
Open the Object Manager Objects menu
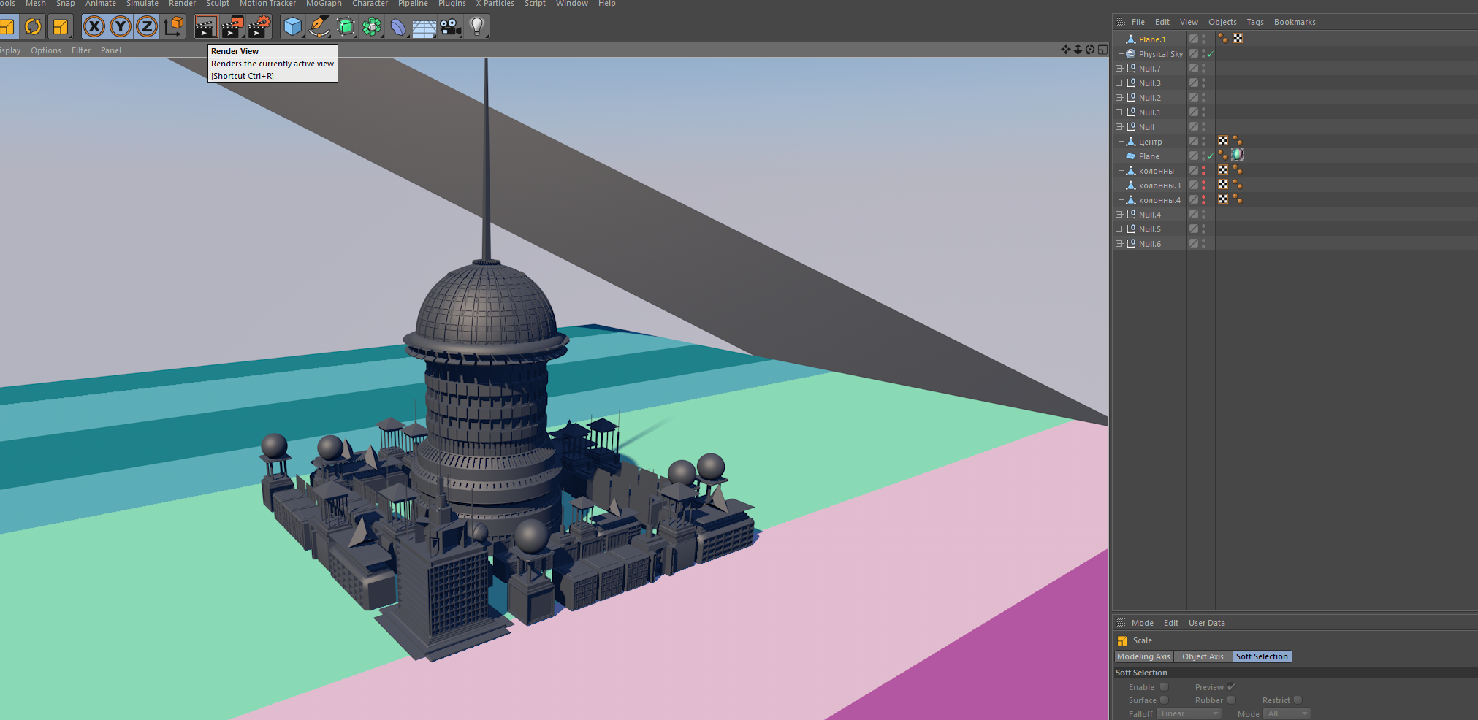pos(1222,22)
